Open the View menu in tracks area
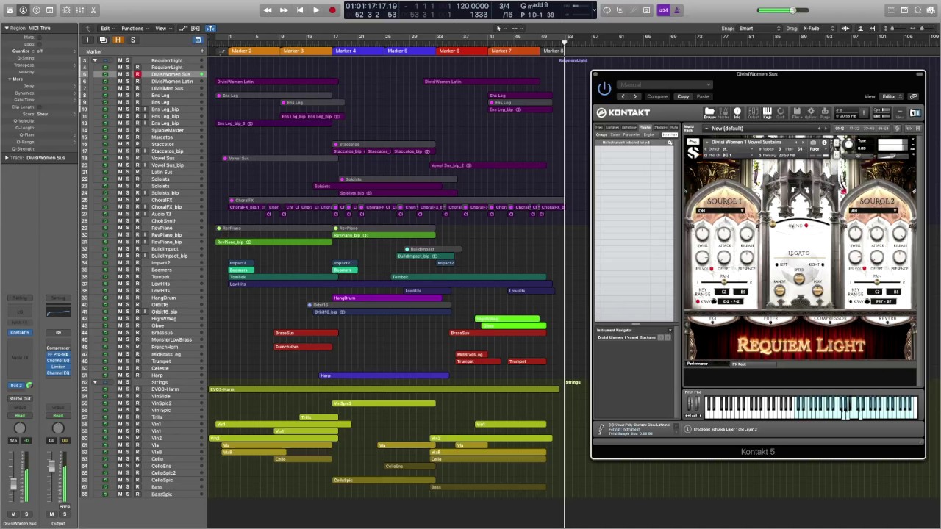The image size is (941, 529). pyautogui.click(x=162, y=29)
